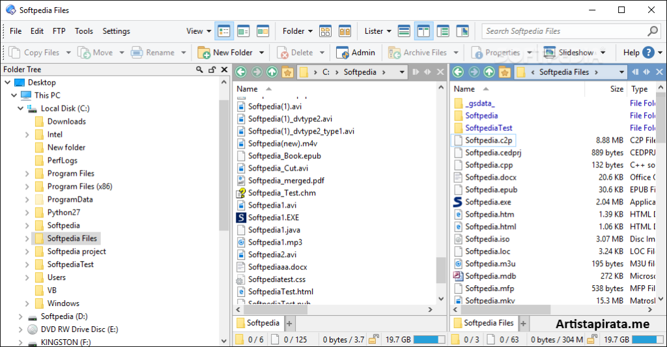
Task: Switch to Details view mode icon
Action: point(224,31)
